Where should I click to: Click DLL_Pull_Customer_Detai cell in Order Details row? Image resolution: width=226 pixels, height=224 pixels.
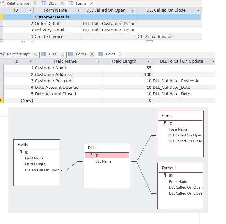108,23
